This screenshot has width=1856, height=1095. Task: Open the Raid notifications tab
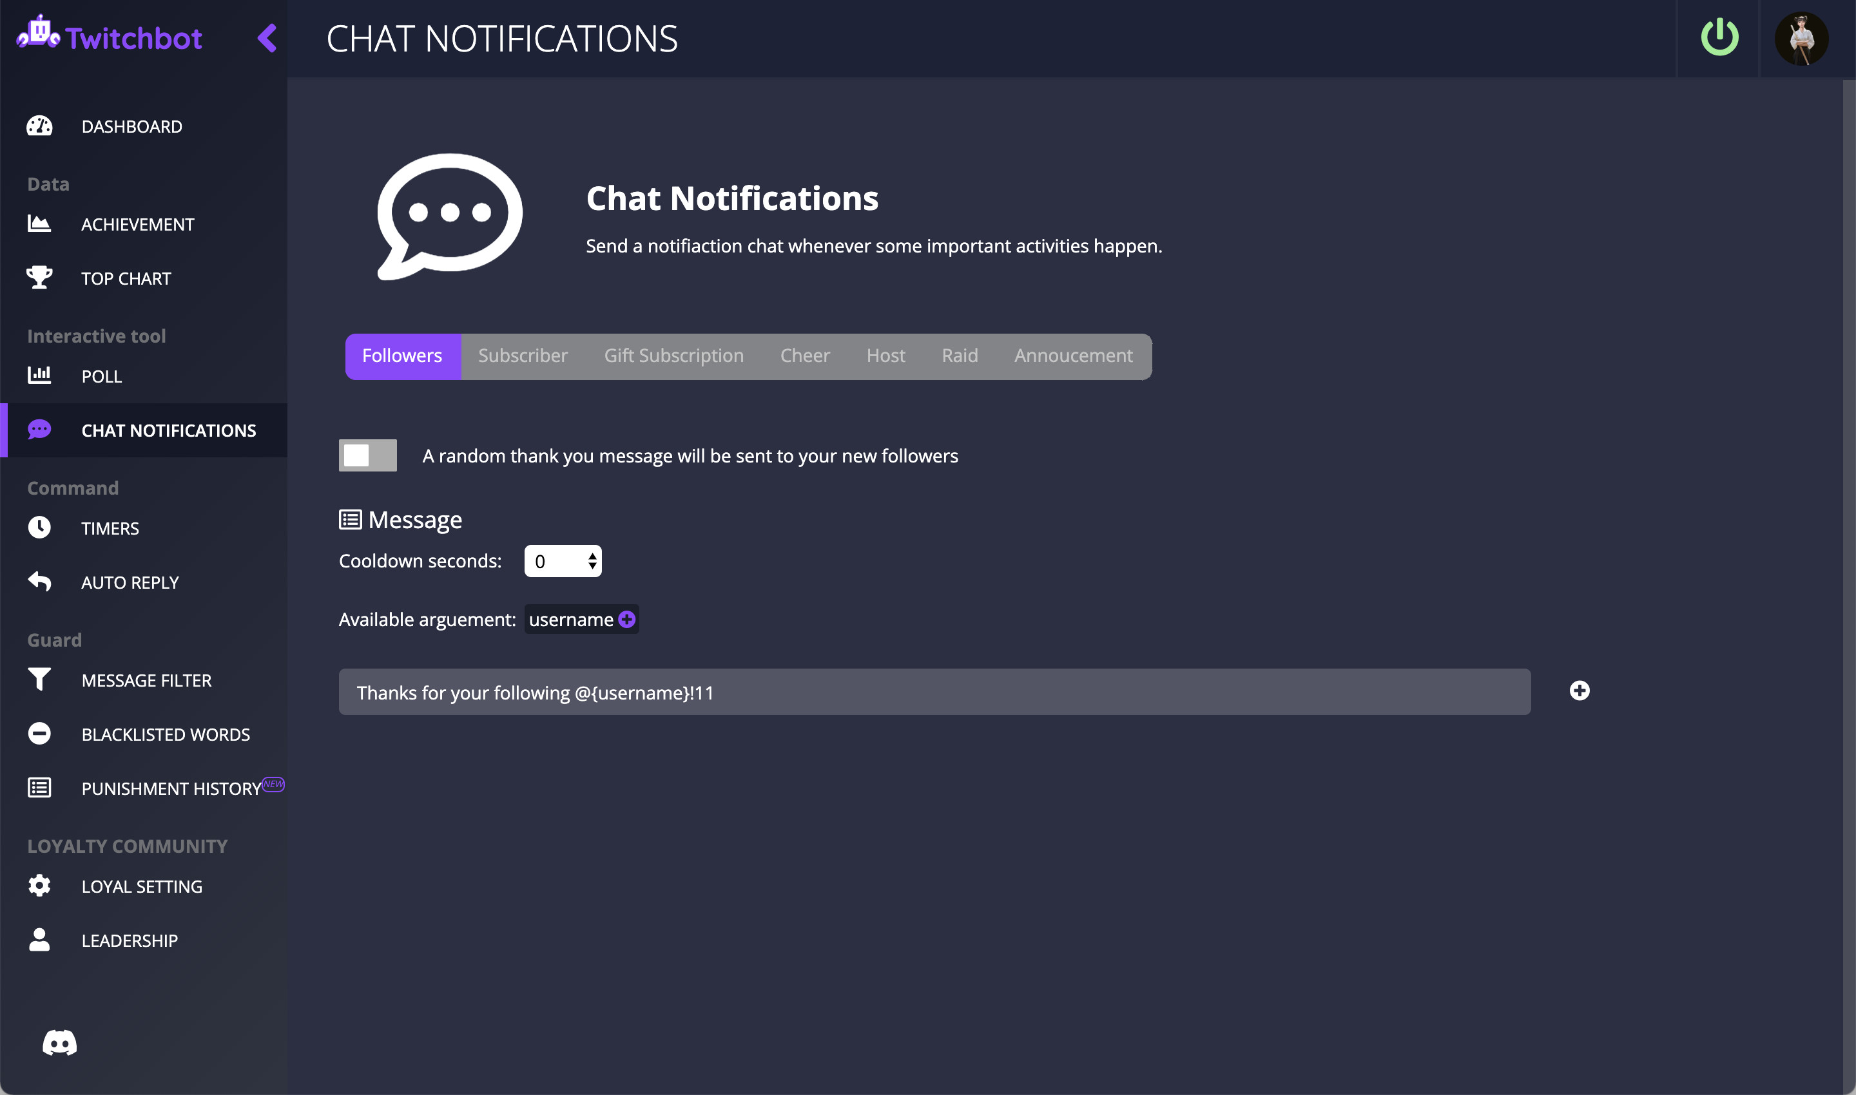(x=960, y=356)
